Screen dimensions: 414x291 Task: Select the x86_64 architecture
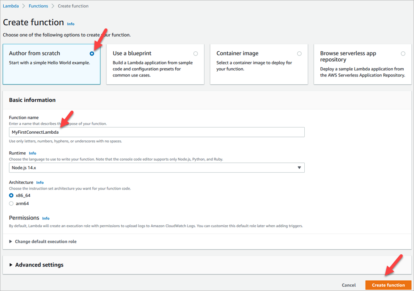coord(12,195)
